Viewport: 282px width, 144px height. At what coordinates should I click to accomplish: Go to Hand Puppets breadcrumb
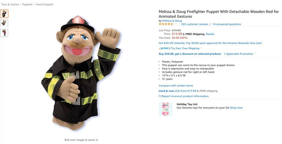[x=45, y=4]
